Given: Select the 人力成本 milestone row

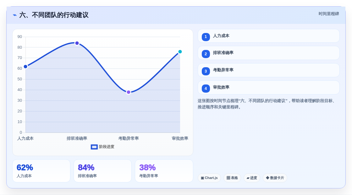Looking at the screenshot, I should [x=268, y=36].
